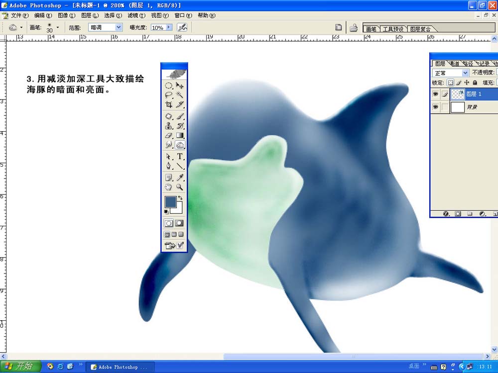The height and width of the screenshot is (373, 498).
Task: Click the feather header of toolbox
Action: pyautogui.click(x=174, y=74)
